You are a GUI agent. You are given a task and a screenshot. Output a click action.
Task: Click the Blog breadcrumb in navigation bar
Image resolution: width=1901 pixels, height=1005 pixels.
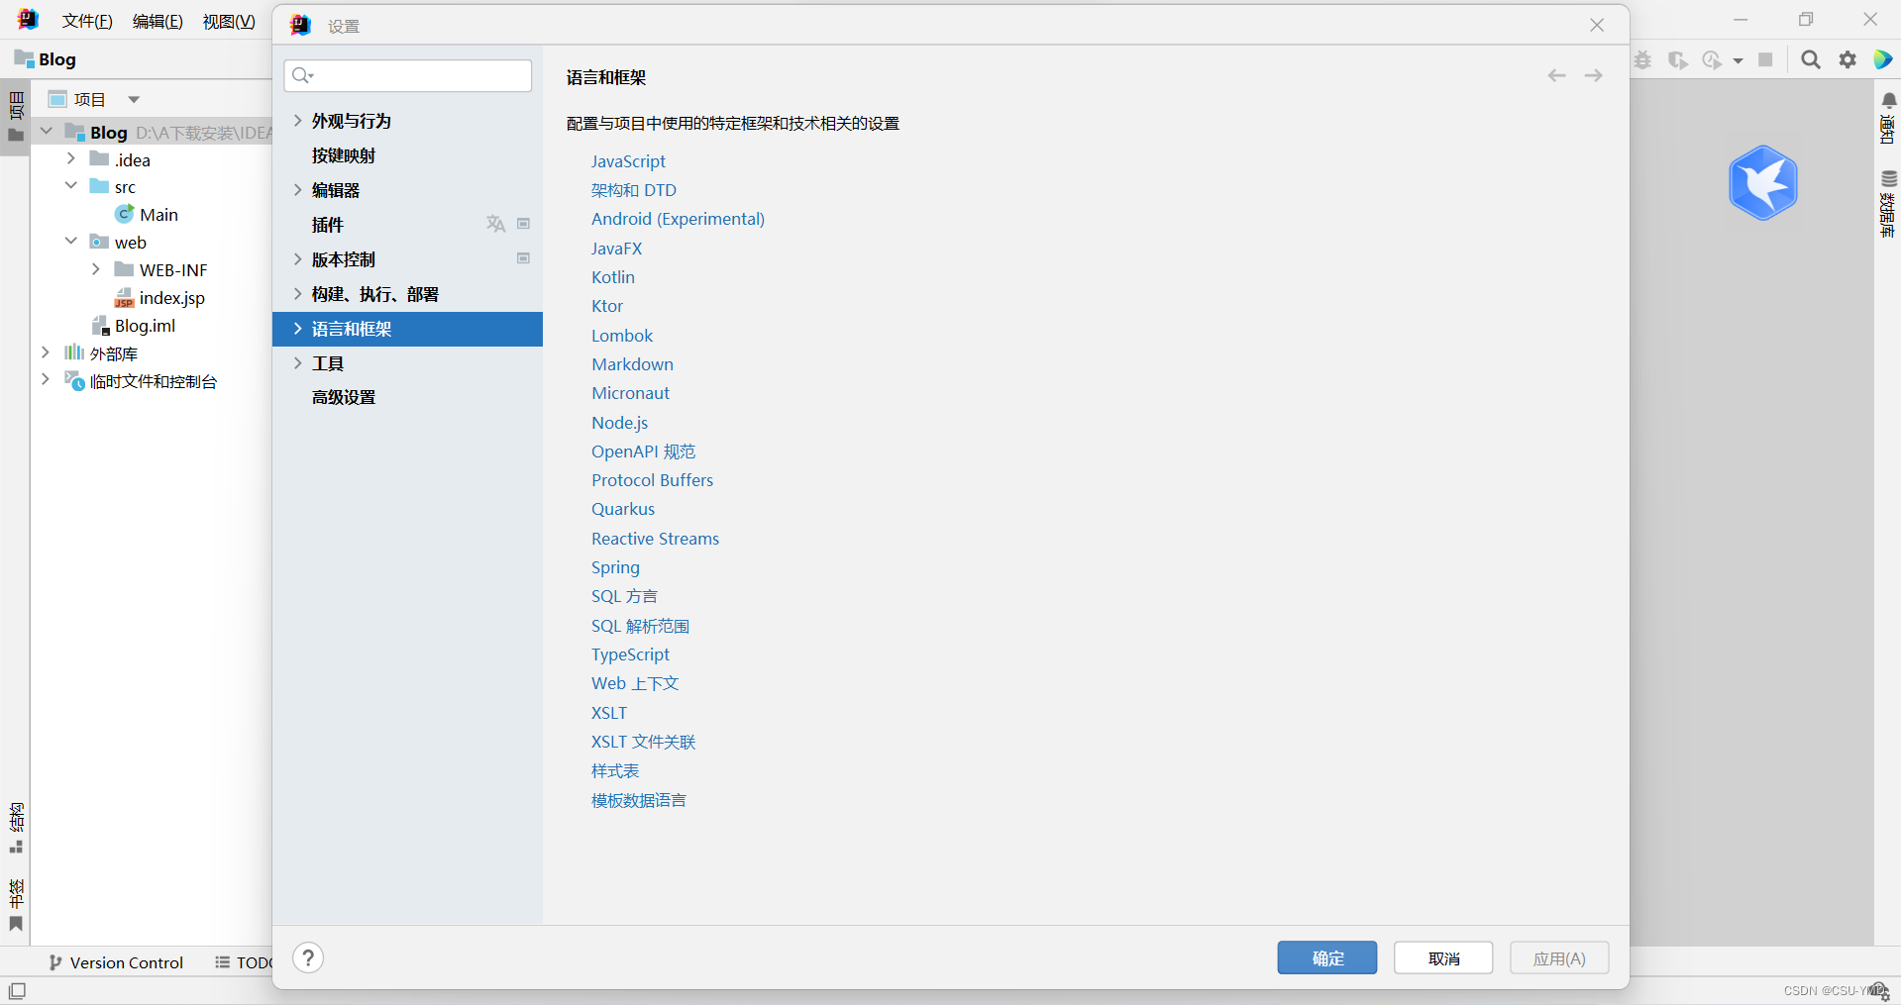(46, 59)
